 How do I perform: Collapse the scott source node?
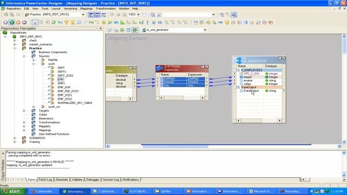(34, 64)
